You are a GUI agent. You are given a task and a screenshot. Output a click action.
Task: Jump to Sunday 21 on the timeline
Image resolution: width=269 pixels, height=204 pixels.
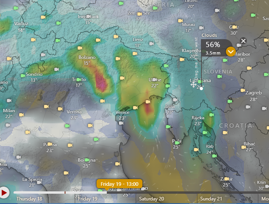pyautogui.click(x=211, y=199)
